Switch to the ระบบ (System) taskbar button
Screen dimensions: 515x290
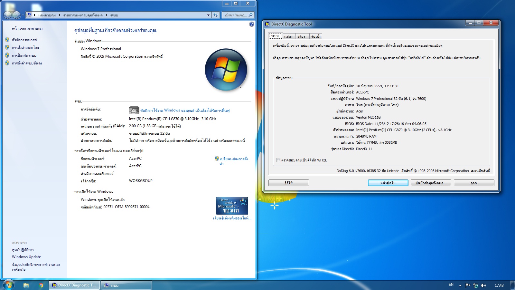pos(126,285)
